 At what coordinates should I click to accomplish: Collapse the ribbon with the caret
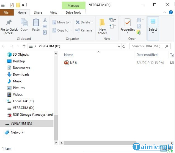tap(164, 12)
